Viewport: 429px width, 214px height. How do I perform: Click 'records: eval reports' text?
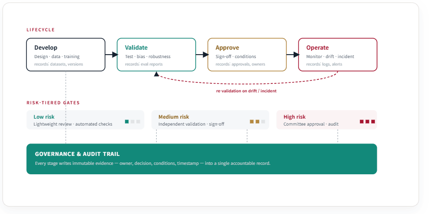pyautogui.click(x=144, y=64)
